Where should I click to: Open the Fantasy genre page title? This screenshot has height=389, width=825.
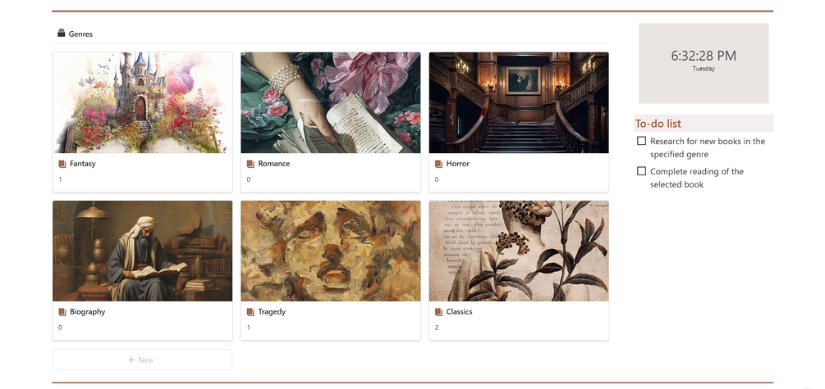point(83,164)
